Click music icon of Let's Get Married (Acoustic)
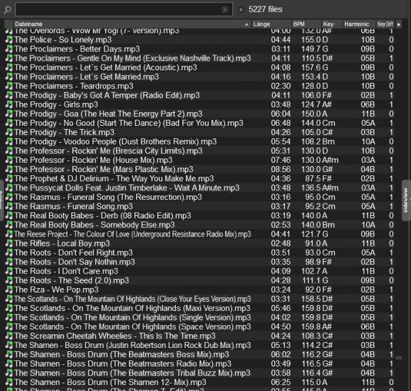 point(9,67)
